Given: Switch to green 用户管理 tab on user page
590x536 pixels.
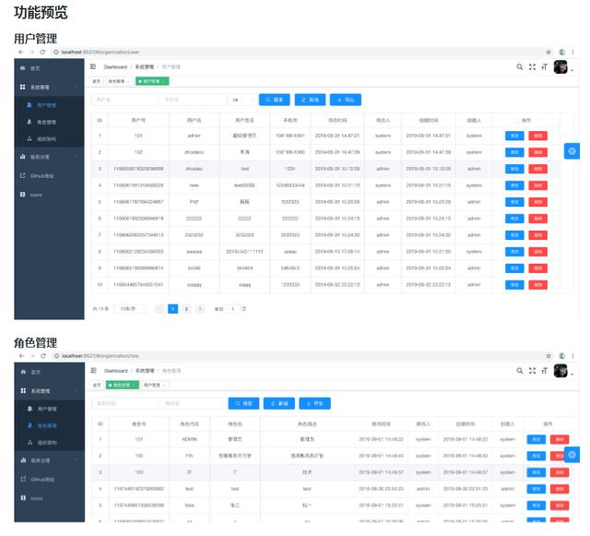Looking at the screenshot, I should [152, 81].
